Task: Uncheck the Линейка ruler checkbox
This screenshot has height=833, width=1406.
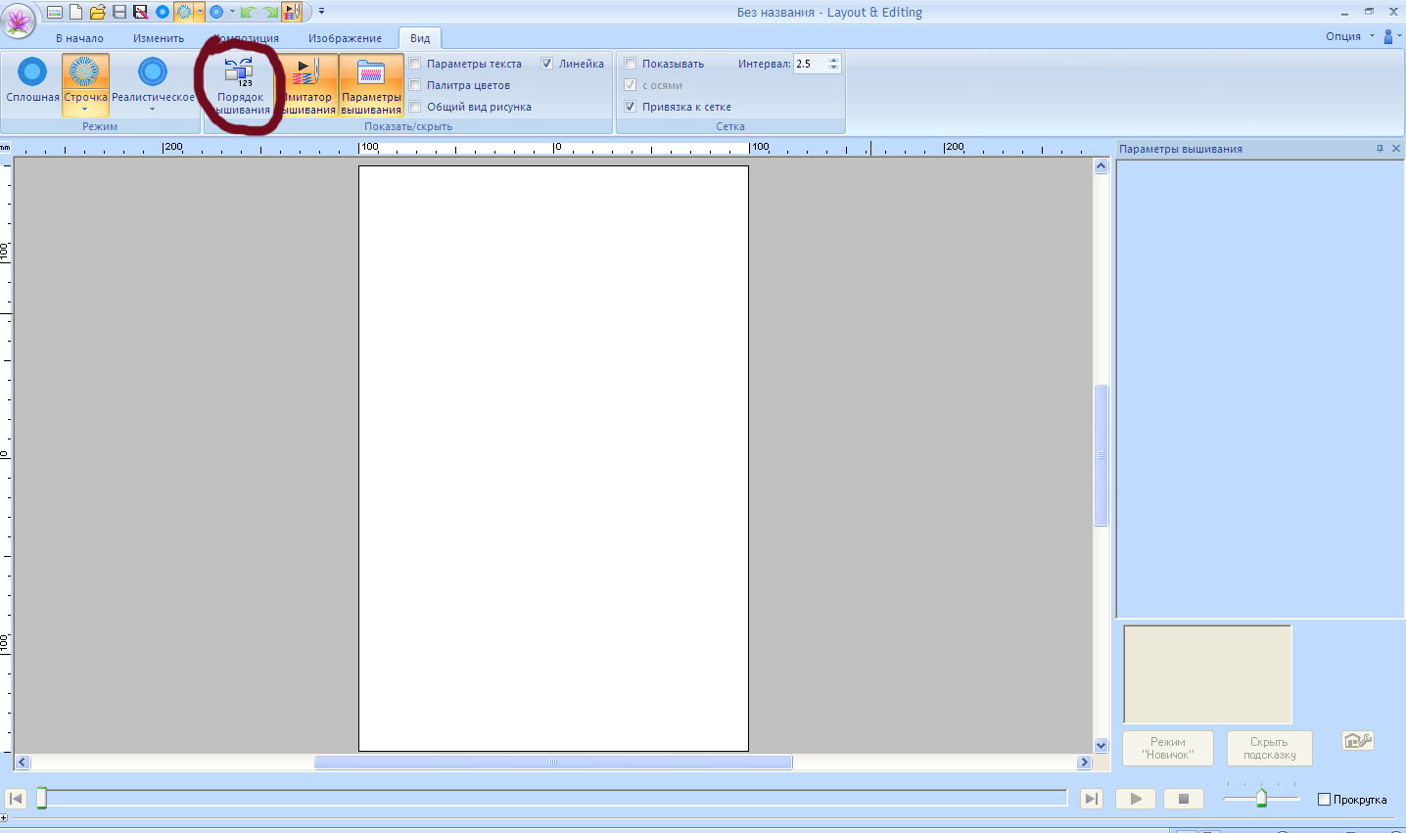Action: coord(547,64)
